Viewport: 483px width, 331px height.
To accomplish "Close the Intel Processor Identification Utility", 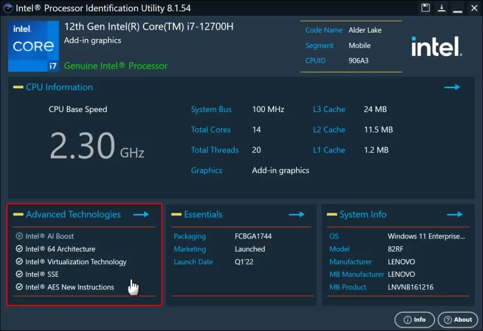I will pos(474,8).
